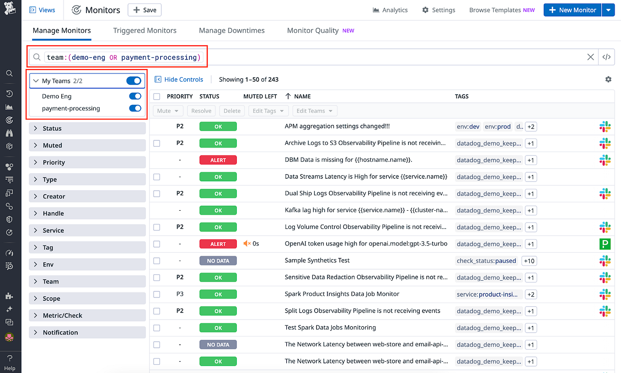Select the Monitors bullseye icon in sidebar
Screen dimensions: 621x373
coord(9,120)
